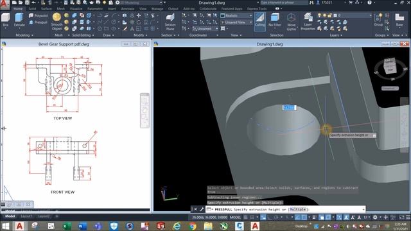411x231 pixels.
Task: Expand the Groups panel
Action: [381, 35]
